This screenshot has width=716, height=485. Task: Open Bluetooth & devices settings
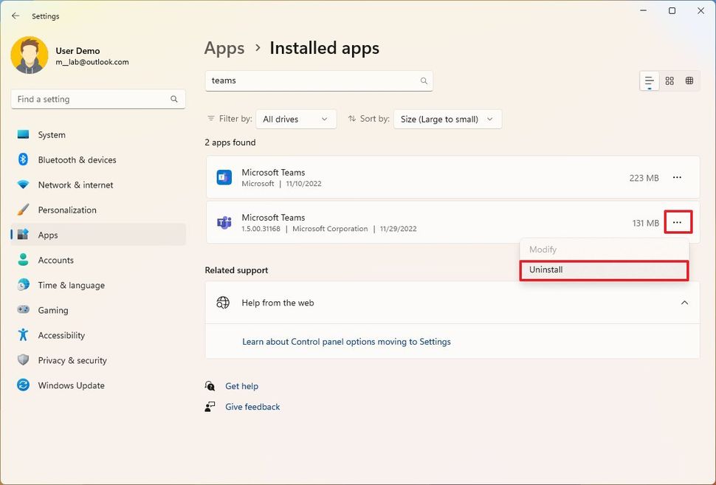[76, 159]
